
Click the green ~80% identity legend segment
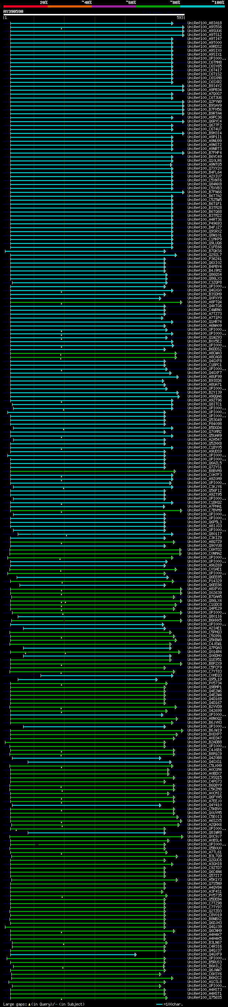pos(158,6)
